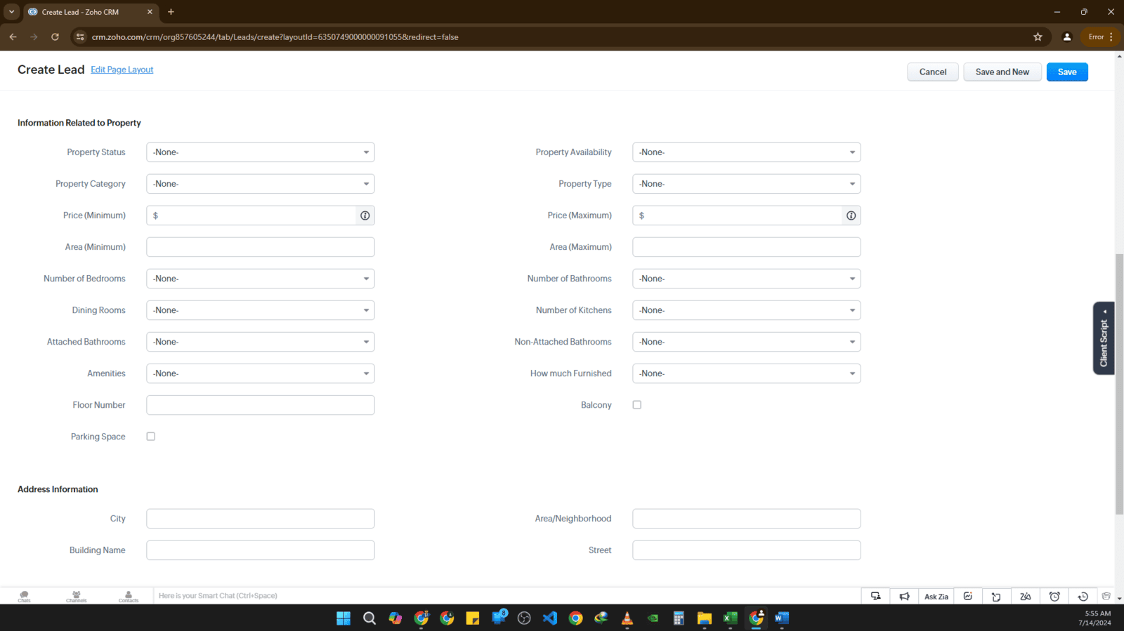This screenshot has width=1124, height=631.
Task: Open the alarm clock reminders icon
Action: click(x=1054, y=596)
